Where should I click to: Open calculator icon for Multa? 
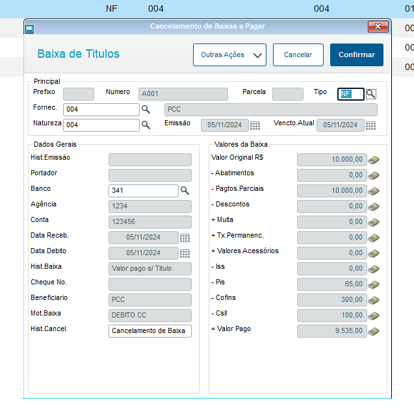[x=374, y=222]
